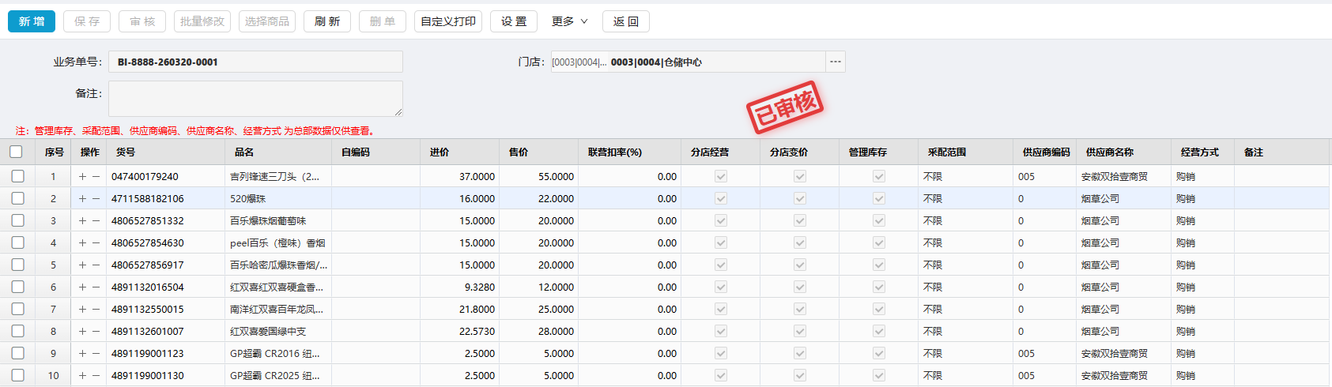Add a row after item 4806527851332
The image size is (1332, 387).
coord(82,221)
